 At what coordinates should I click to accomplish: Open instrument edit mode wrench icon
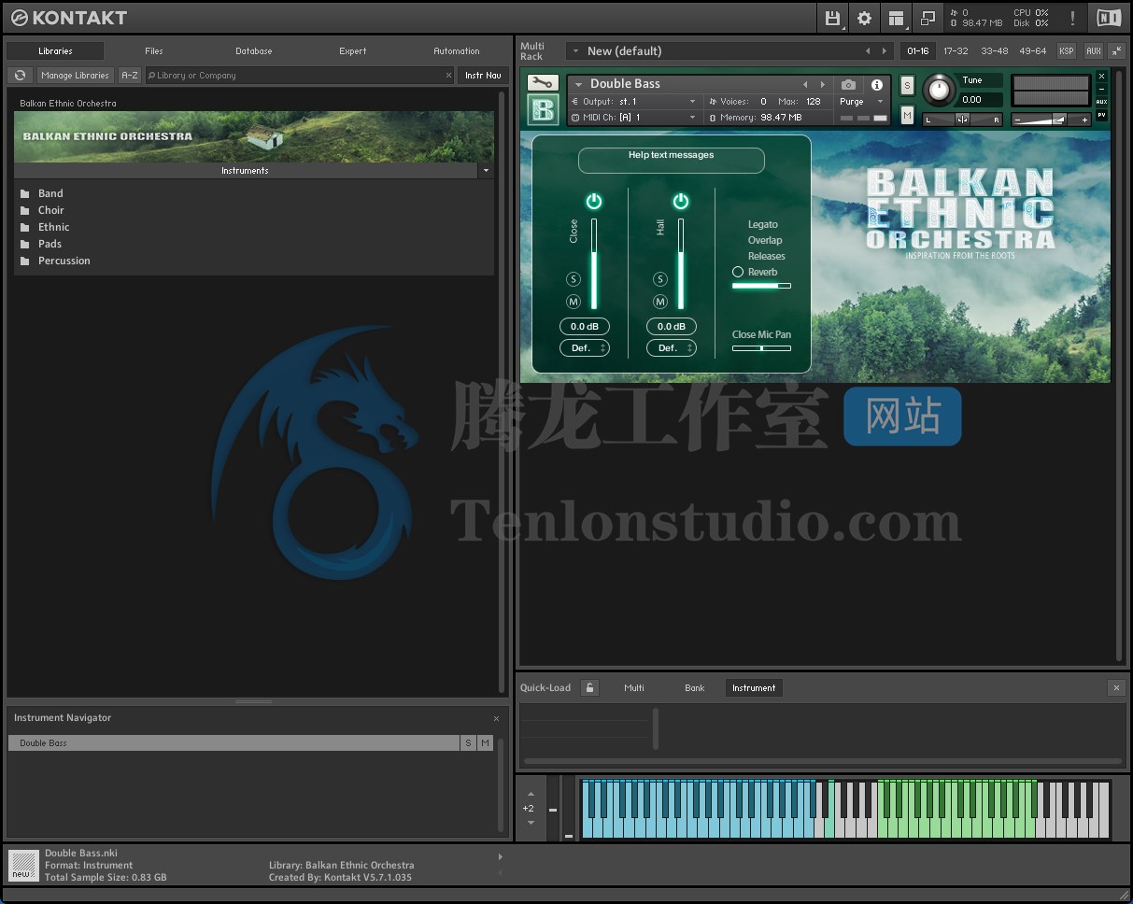[542, 83]
